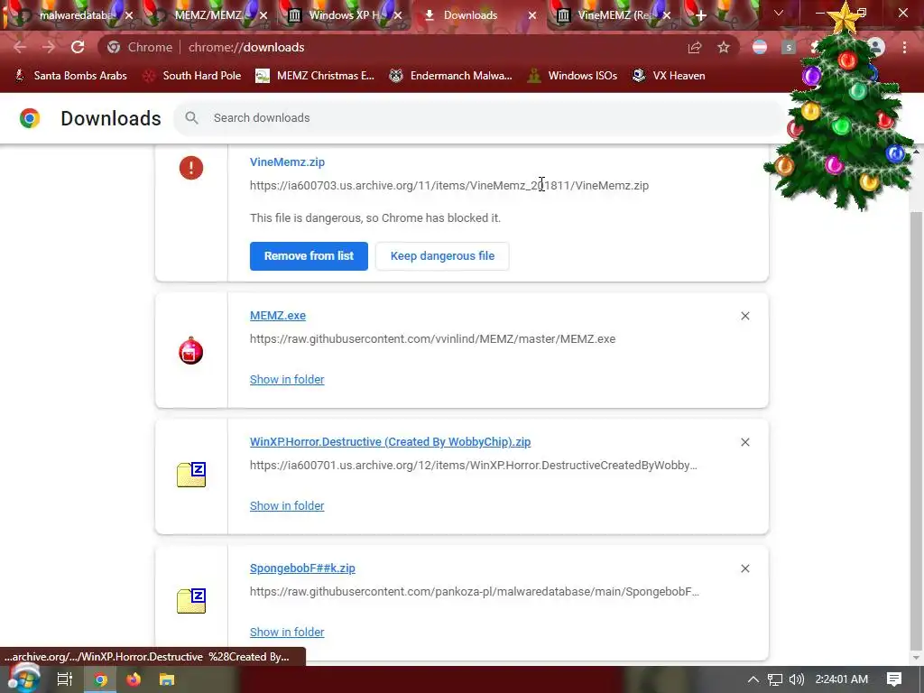Reload the page with the refresh icon

click(x=78, y=47)
